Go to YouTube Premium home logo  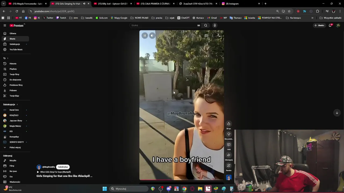coord(17,25)
